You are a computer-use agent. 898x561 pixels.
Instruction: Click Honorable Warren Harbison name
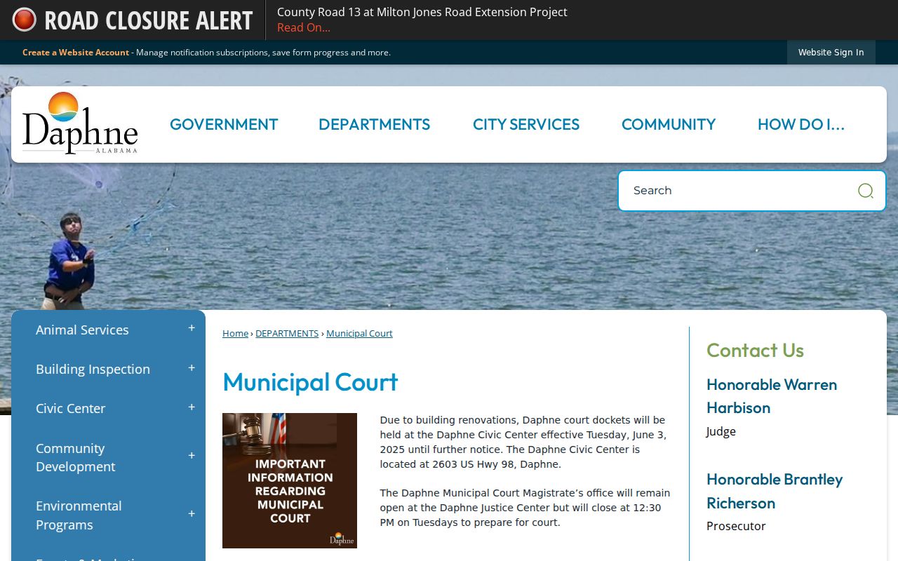click(772, 396)
